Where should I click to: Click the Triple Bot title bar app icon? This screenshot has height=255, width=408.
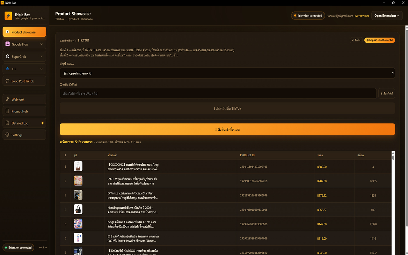(x=3, y=3)
